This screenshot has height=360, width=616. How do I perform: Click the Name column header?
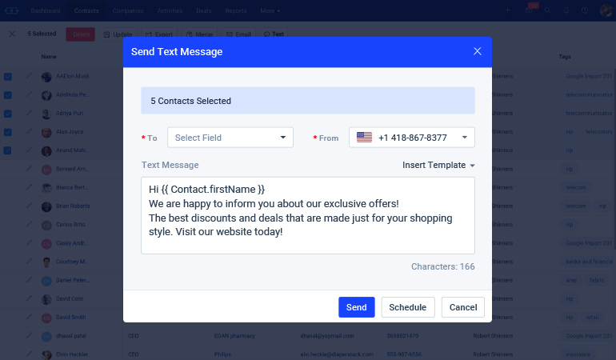(49, 57)
